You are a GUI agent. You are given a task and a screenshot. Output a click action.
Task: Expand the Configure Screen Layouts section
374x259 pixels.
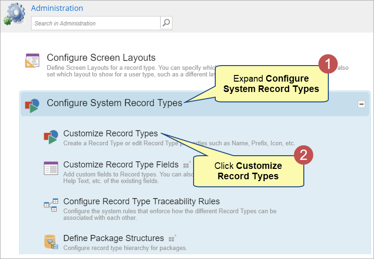(x=101, y=58)
